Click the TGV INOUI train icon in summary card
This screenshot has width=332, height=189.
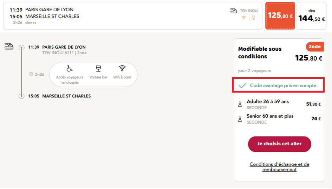233,11
